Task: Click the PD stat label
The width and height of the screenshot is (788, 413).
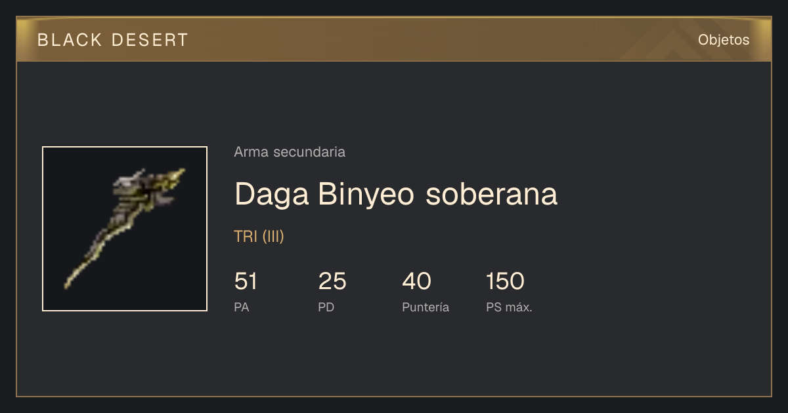Action: 326,307
